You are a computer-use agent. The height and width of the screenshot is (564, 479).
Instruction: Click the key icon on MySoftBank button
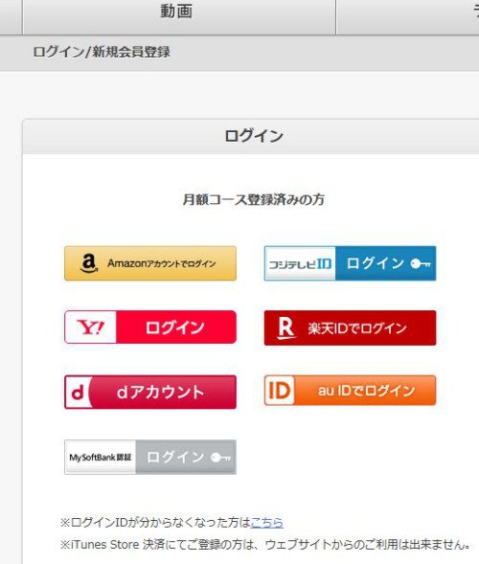pos(221,458)
